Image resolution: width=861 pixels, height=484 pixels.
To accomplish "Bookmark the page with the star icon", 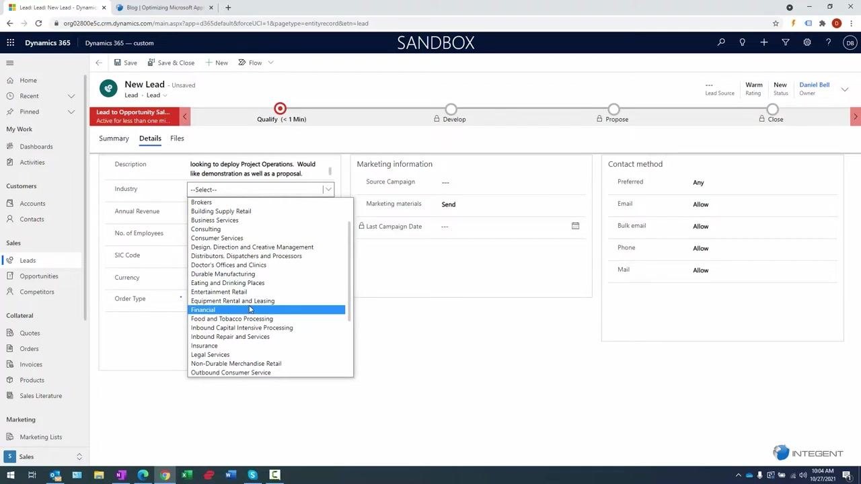I will point(776,23).
